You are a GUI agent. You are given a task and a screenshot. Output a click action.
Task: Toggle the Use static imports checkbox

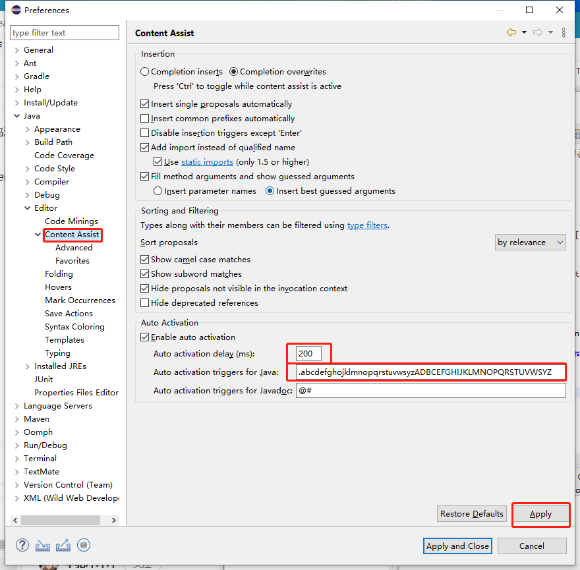pos(158,161)
